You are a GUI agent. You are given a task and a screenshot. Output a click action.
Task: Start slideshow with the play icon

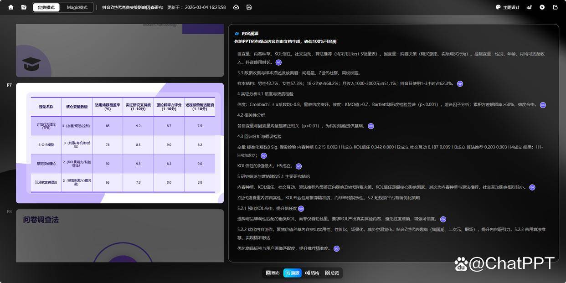542,7
